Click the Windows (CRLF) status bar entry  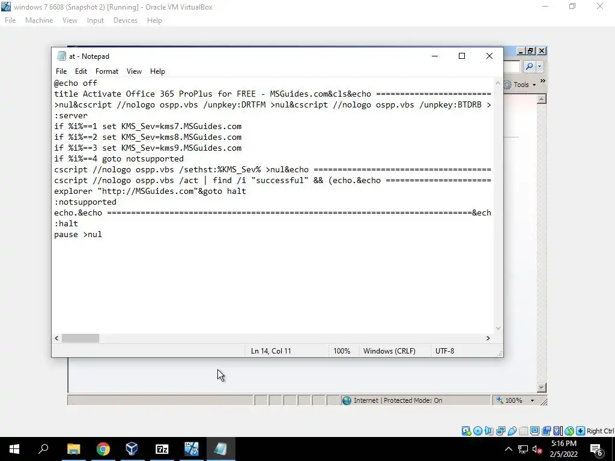click(389, 351)
